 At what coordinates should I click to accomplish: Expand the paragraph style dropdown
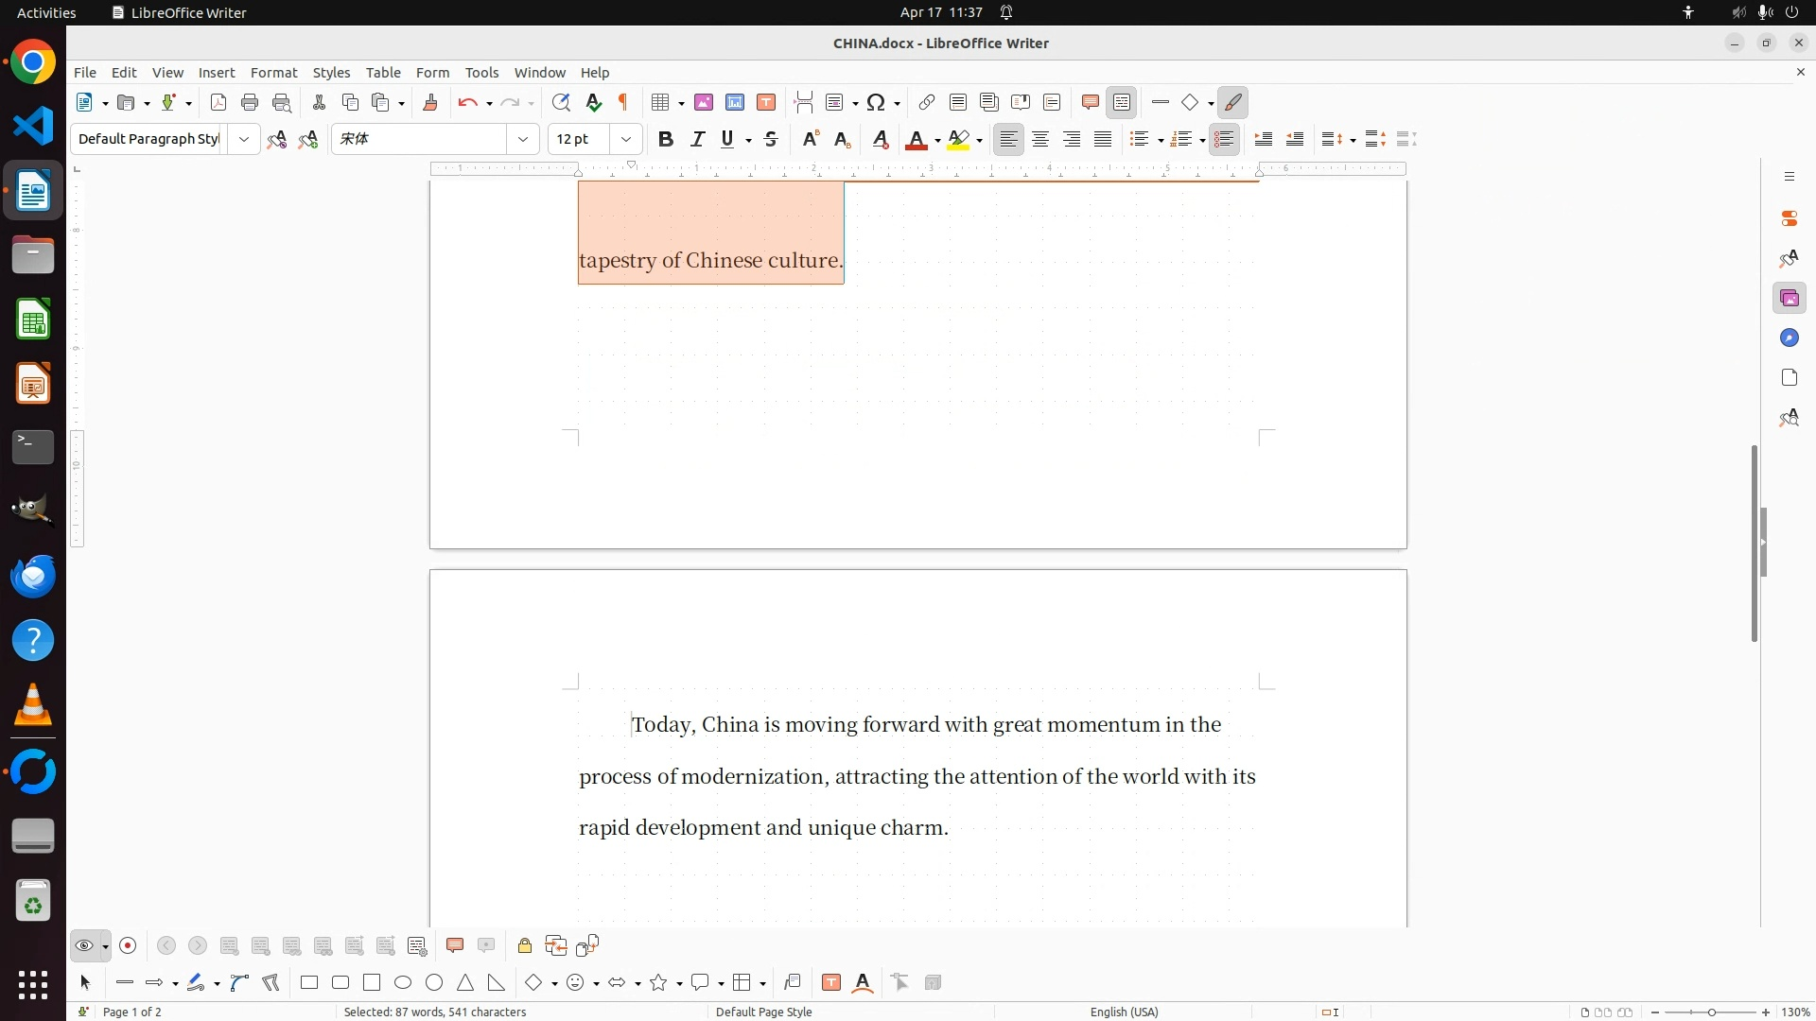244,139
